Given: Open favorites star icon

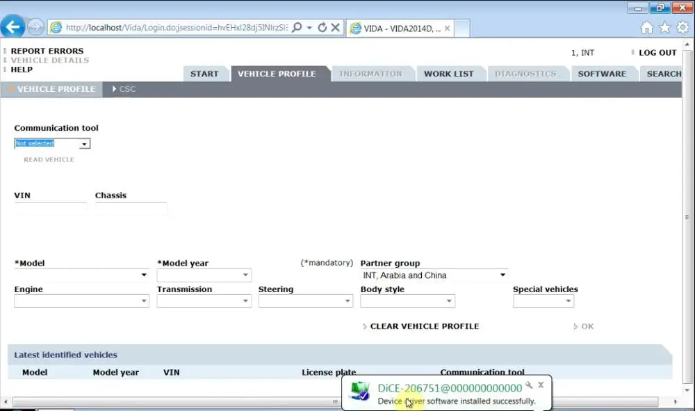Looking at the screenshot, I should tap(665, 28).
